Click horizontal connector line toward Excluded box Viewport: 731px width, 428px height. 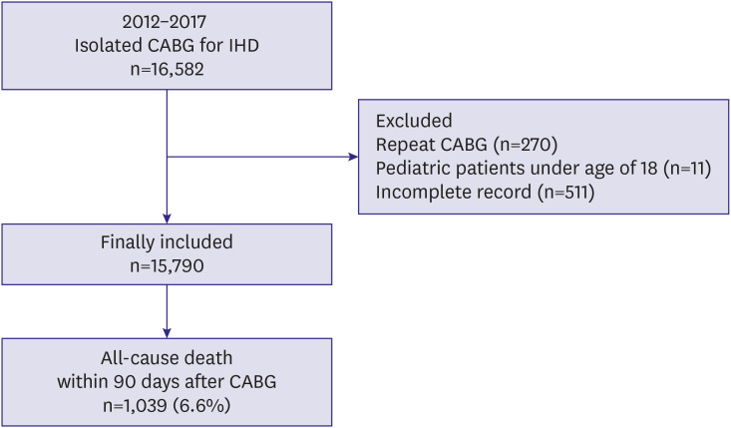pyautogui.click(x=258, y=157)
